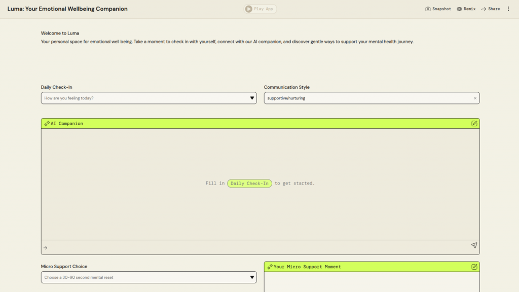Image resolution: width=519 pixels, height=292 pixels.
Task: Open the three-dot more options menu
Action: coord(508,9)
